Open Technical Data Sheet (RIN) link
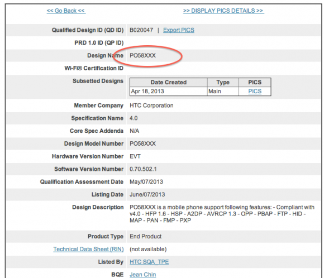The image size is (324, 278). (88, 250)
